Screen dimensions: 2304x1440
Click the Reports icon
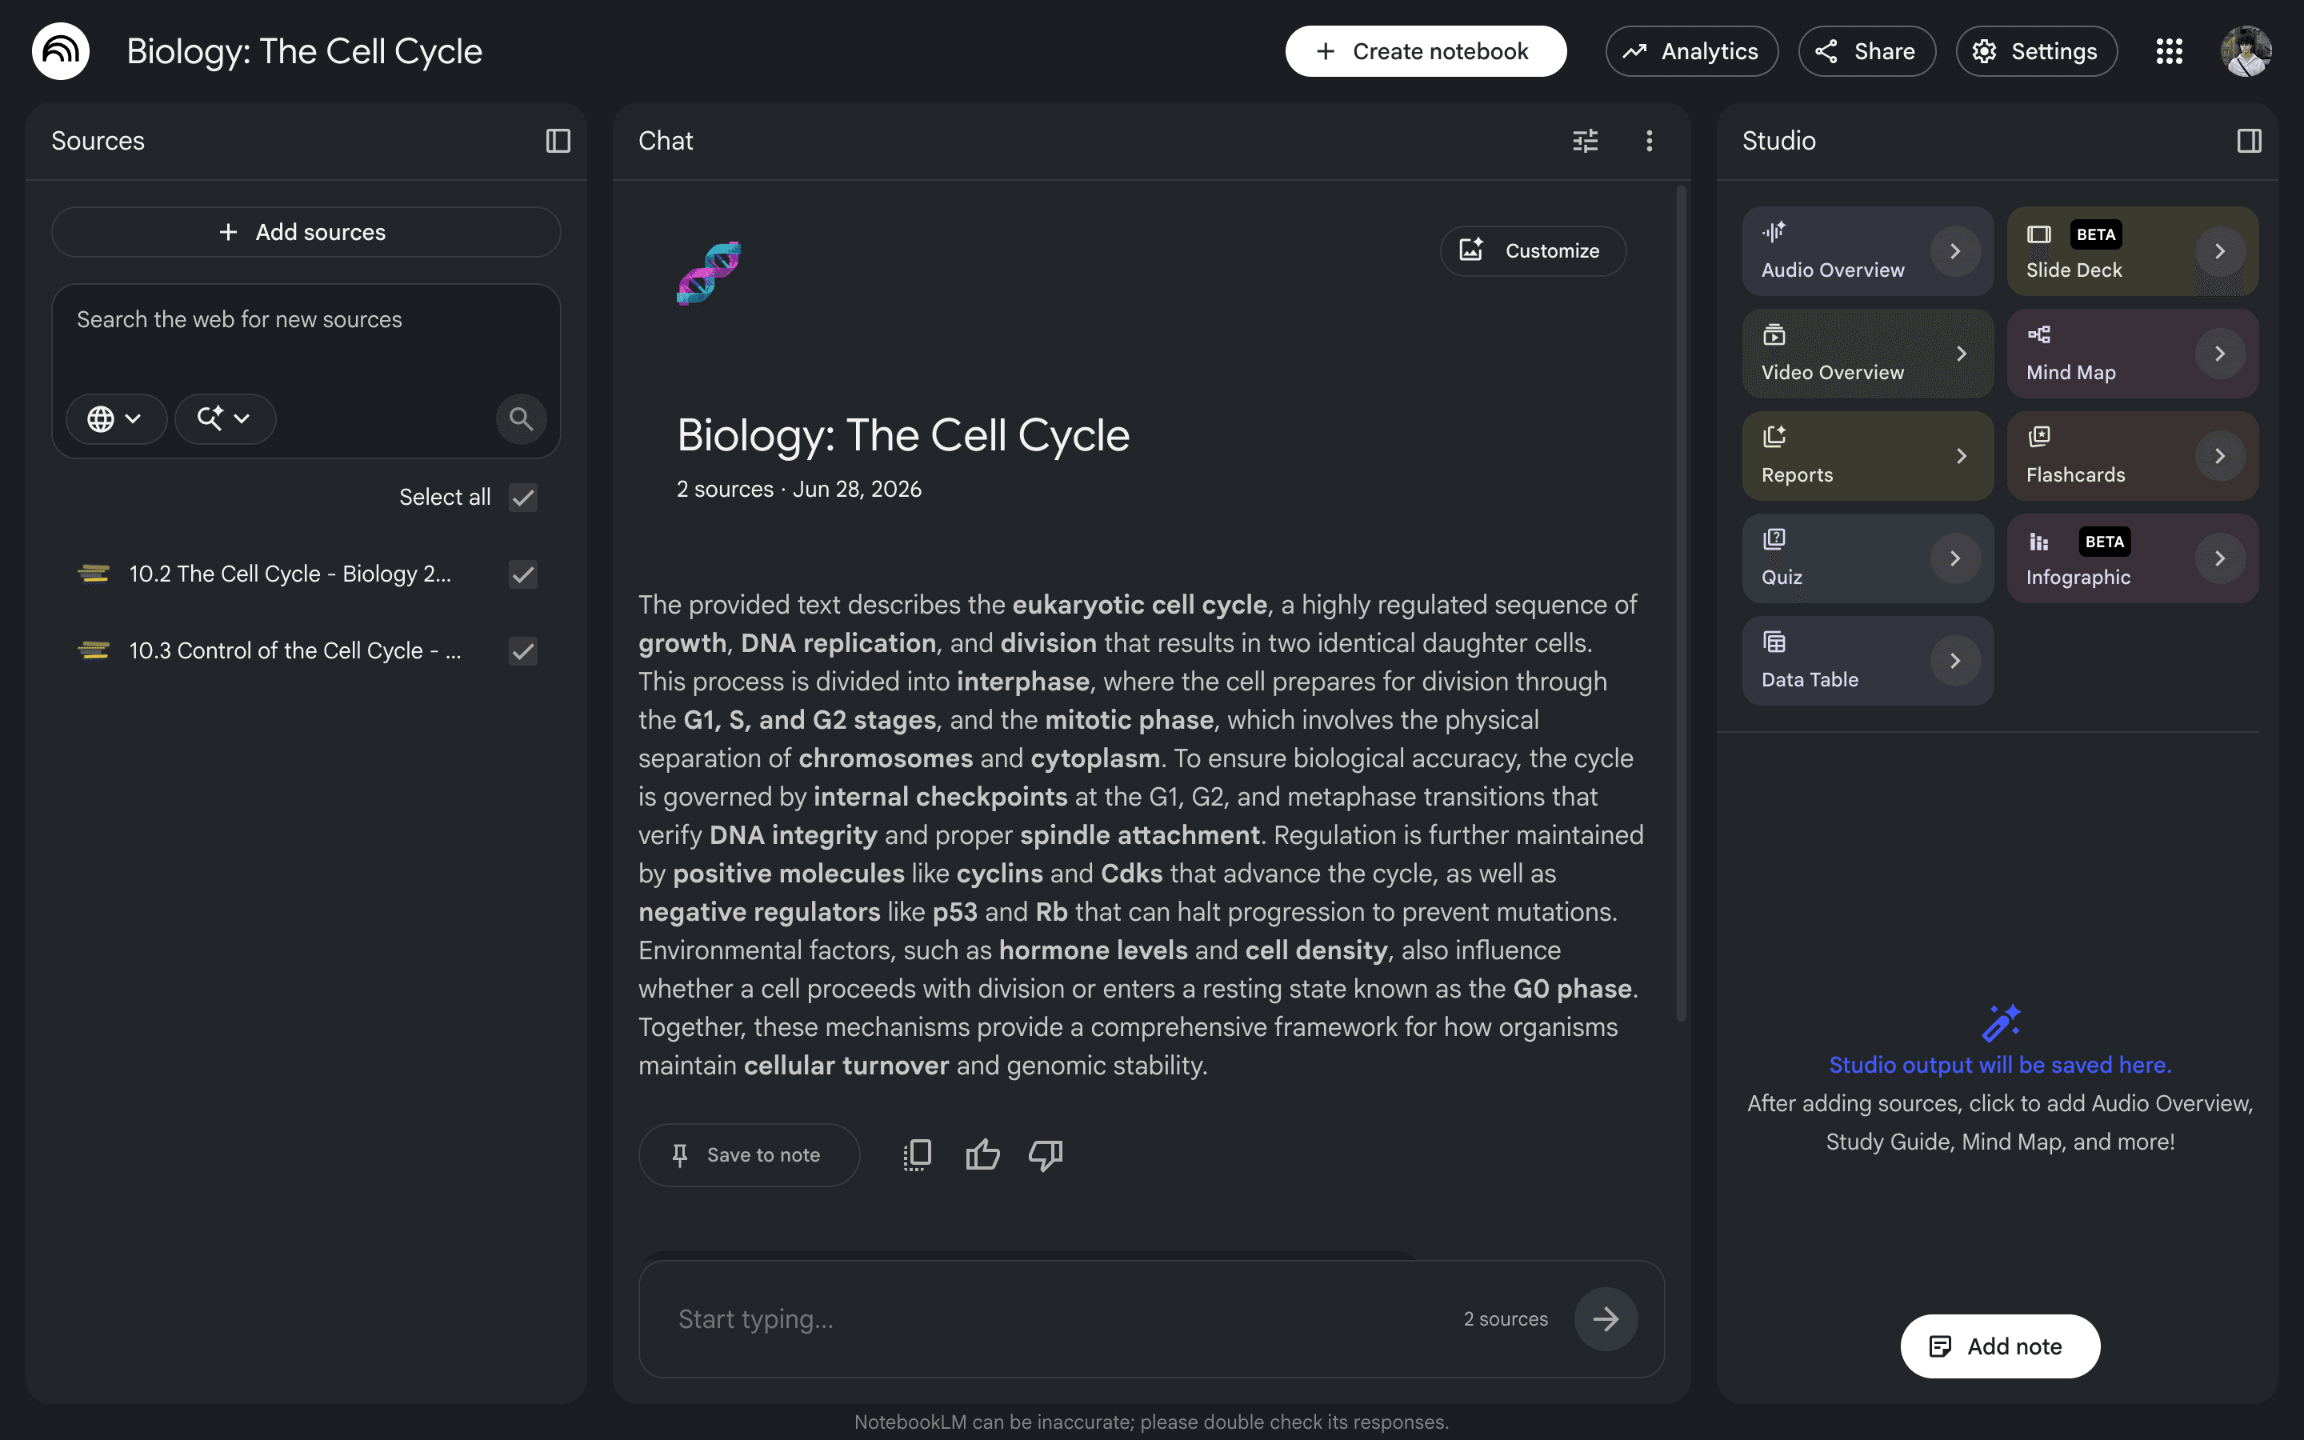1774,436
